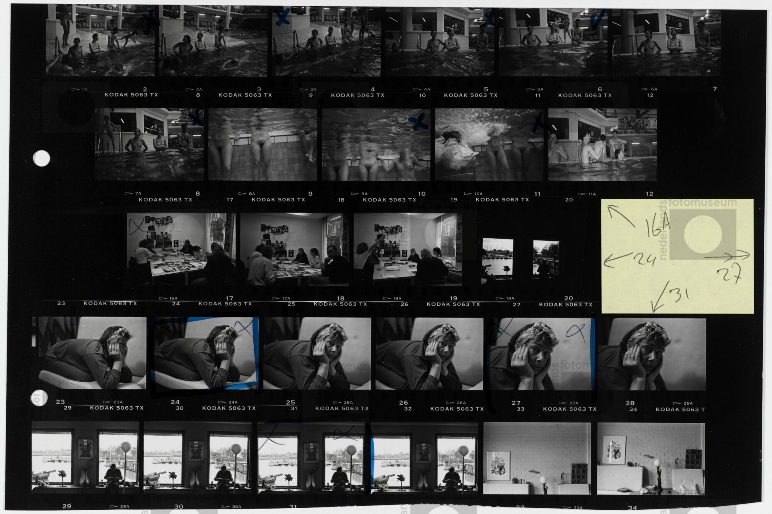The width and height of the screenshot is (772, 514).
Task: Click the fotomuseum circle logo on sticky note
Action: pos(703,235)
